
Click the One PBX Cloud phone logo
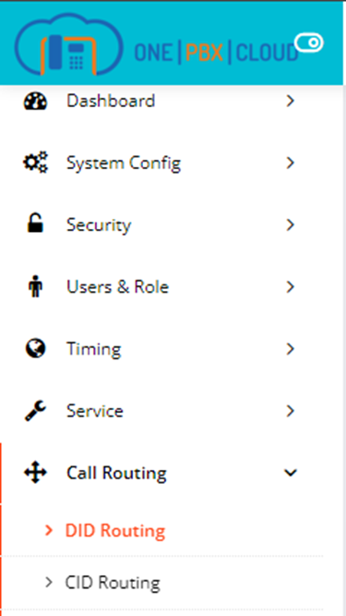[69, 45]
